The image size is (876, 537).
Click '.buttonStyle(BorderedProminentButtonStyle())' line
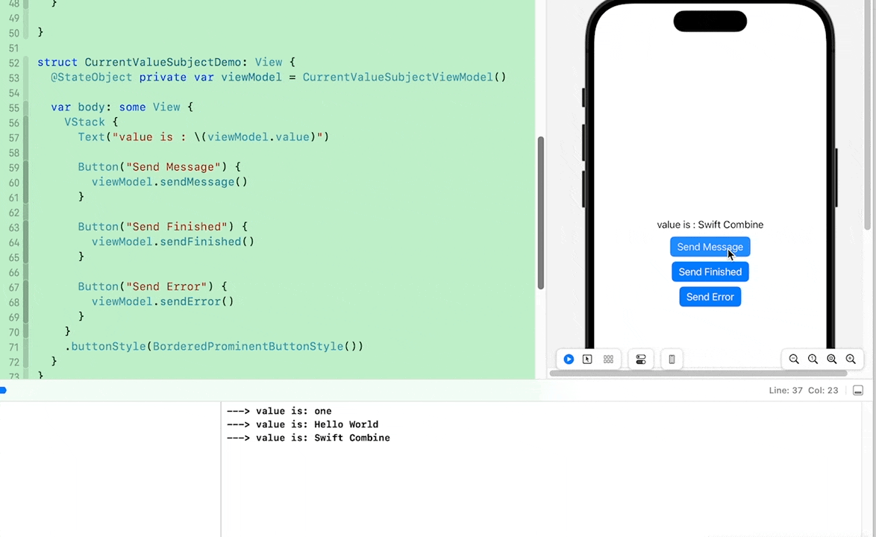click(214, 346)
